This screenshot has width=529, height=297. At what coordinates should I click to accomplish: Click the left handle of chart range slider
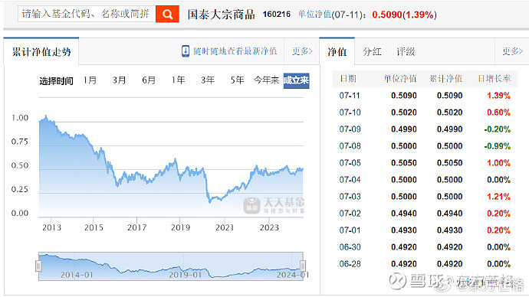[38, 266]
